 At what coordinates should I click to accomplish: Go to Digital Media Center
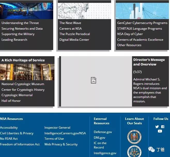[74, 40]
